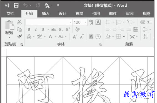Align text to the right
This screenshot has height=103, width=157.
tap(122, 29)
